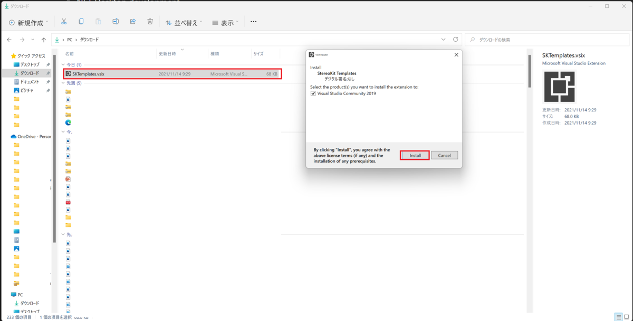633x321 pixels.
Task: Collapse the 先週 (5) group
Action: [63, 83]
